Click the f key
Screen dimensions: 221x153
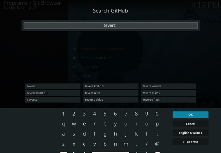(x=95, y=134)
